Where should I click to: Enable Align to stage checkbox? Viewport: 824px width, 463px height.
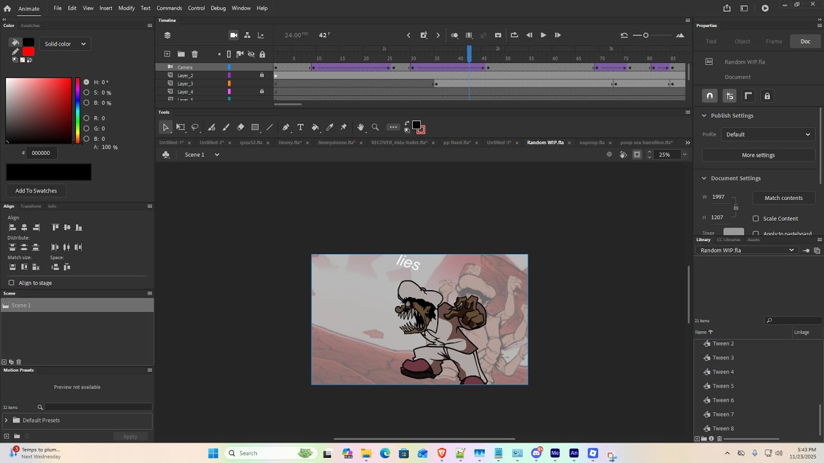point(11,283)
